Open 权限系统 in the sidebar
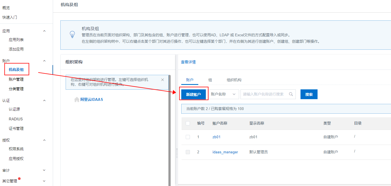 pos(16,149)
